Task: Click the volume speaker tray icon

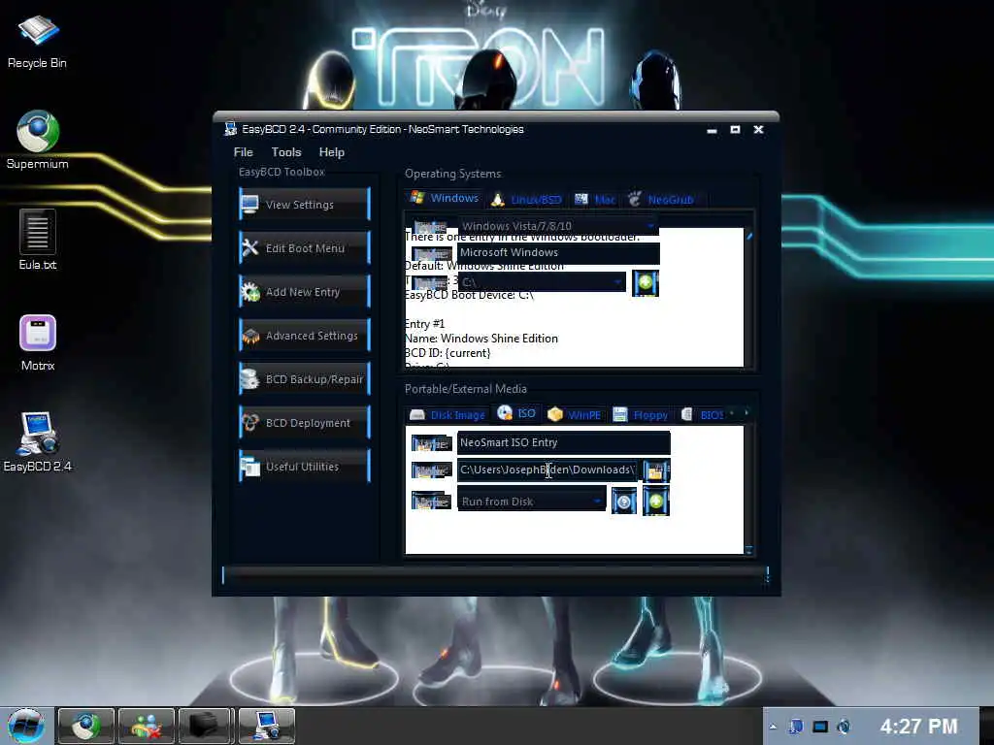Action: [844, 727]
